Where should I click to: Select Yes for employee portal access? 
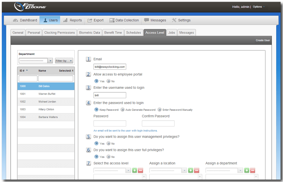[x=97, y=81]
